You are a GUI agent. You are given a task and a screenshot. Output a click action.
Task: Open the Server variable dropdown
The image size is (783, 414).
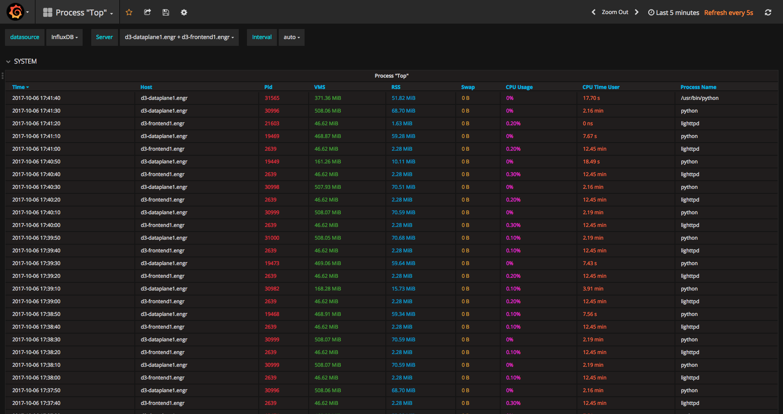click(179, 37)
